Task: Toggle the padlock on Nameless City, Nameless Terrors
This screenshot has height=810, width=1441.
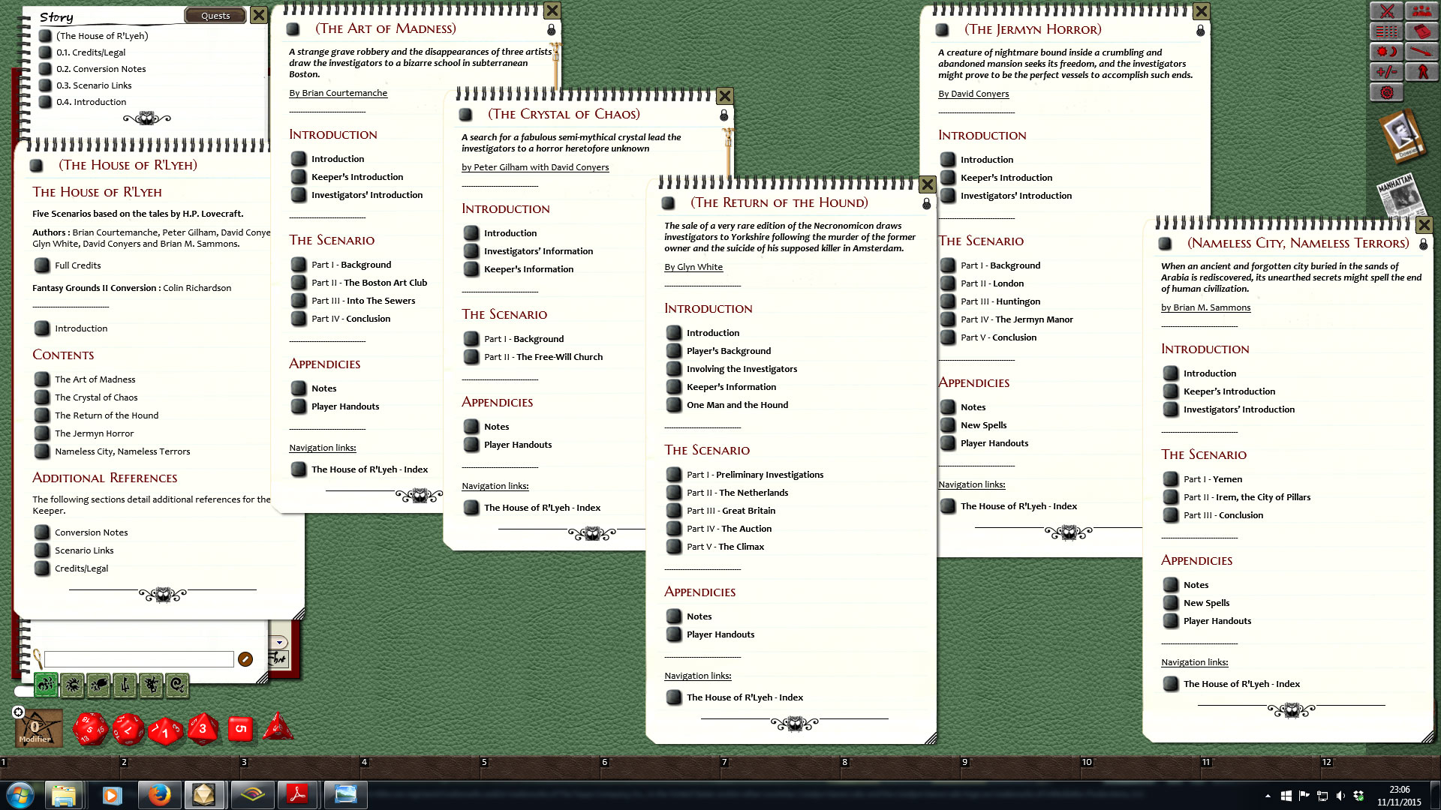Action: click(x=1424, y=244)
